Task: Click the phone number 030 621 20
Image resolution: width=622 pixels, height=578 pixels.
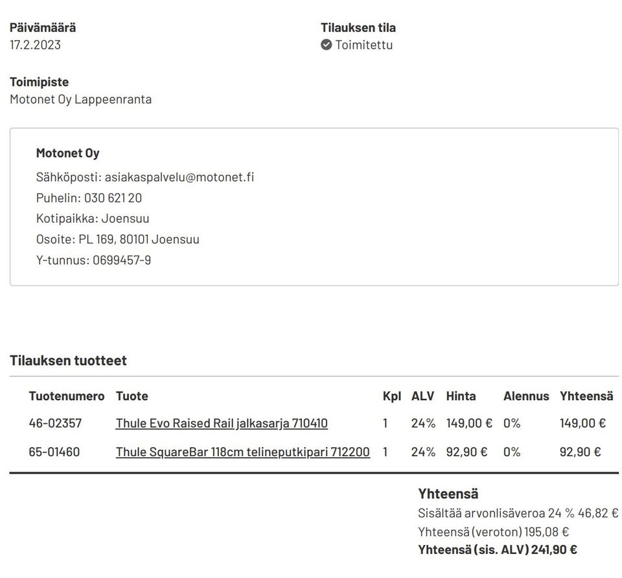Action: [x=113, y=198]
